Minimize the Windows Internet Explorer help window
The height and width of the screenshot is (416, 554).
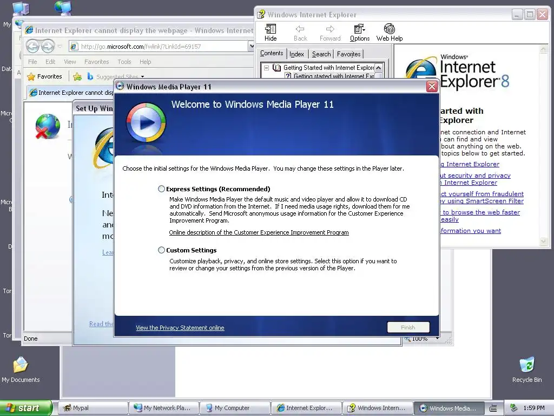[x=517, y=15]
